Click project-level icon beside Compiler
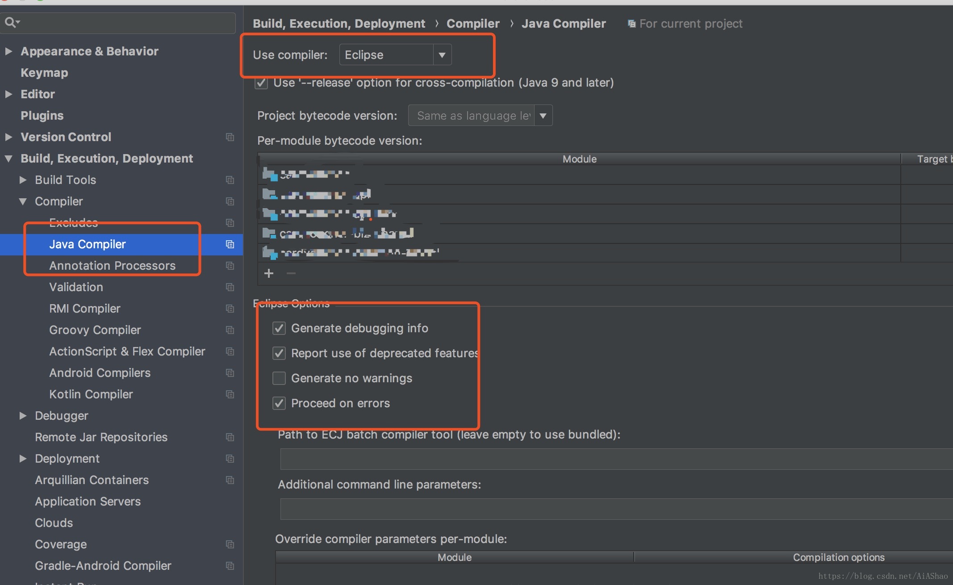This screenshot has width=953, height=585. click(230, 201)
